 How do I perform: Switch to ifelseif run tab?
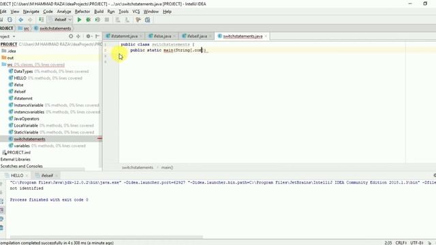point(47,176)
